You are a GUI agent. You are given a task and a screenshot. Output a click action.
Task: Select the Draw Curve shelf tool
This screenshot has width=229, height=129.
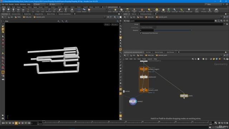(x=49, y=10)
